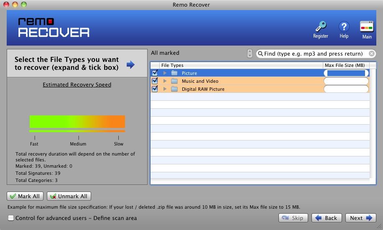383x230 pixels.
Task: Click the Picture folder icon
Action: click(174, 73)
